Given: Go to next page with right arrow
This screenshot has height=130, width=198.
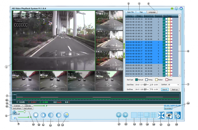Looking at the screenshot, I should (x=125, y=115).
